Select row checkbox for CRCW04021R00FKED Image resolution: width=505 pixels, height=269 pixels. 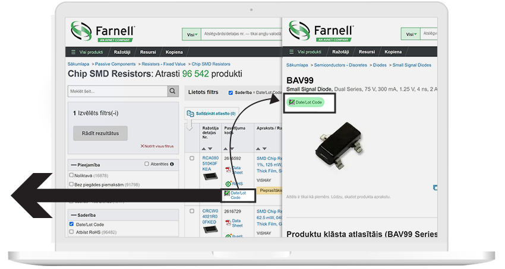click(x=192, y=211)
